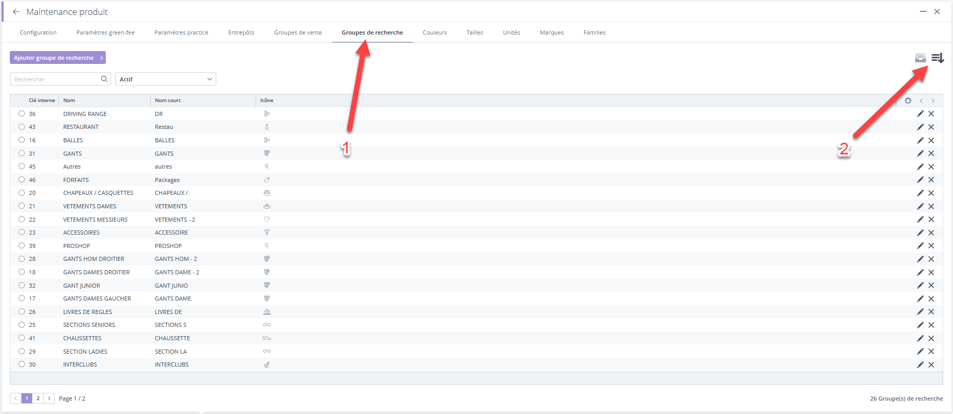Select page 1 in pagination
The height and width of the screenshot is (414, 953).
[27, 398]
